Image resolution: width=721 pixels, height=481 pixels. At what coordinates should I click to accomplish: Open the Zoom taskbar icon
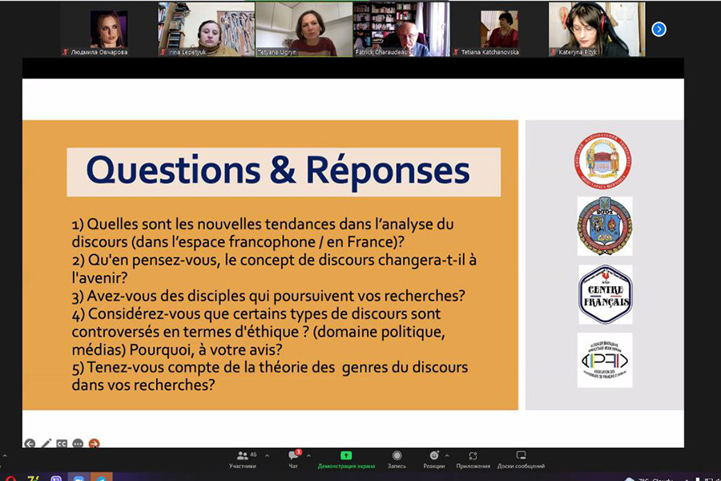click(79, 479)
